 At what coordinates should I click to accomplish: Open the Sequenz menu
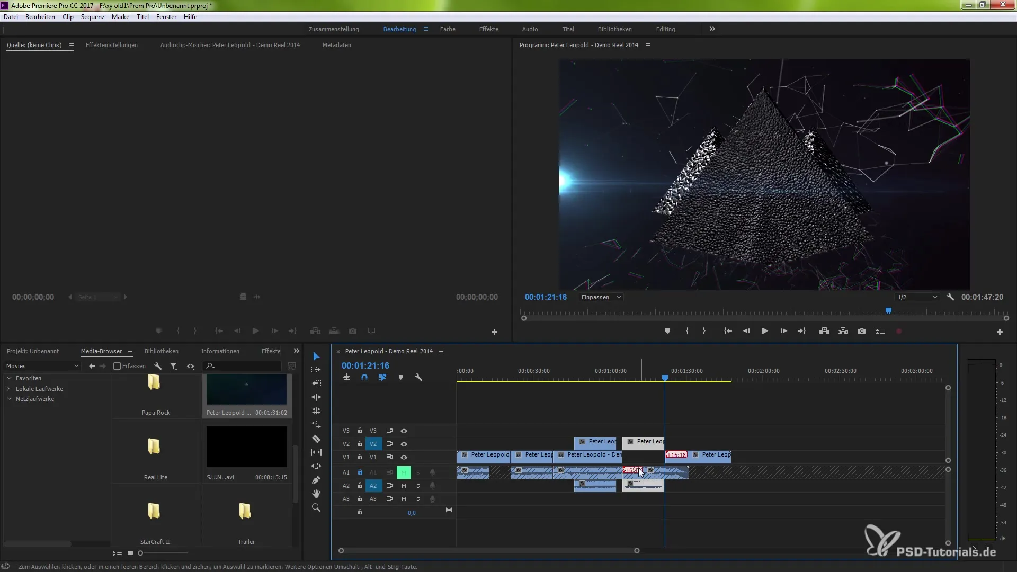coord(93,17)
